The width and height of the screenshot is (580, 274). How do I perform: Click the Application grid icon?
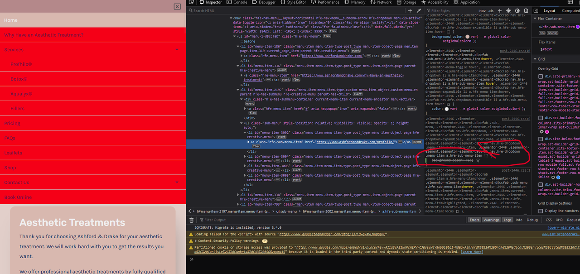456,2
